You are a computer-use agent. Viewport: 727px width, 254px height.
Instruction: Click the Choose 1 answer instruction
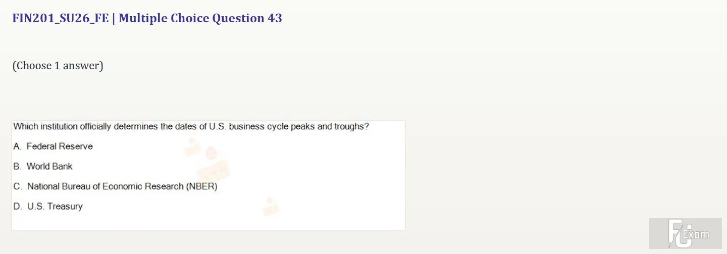[58, 66]
